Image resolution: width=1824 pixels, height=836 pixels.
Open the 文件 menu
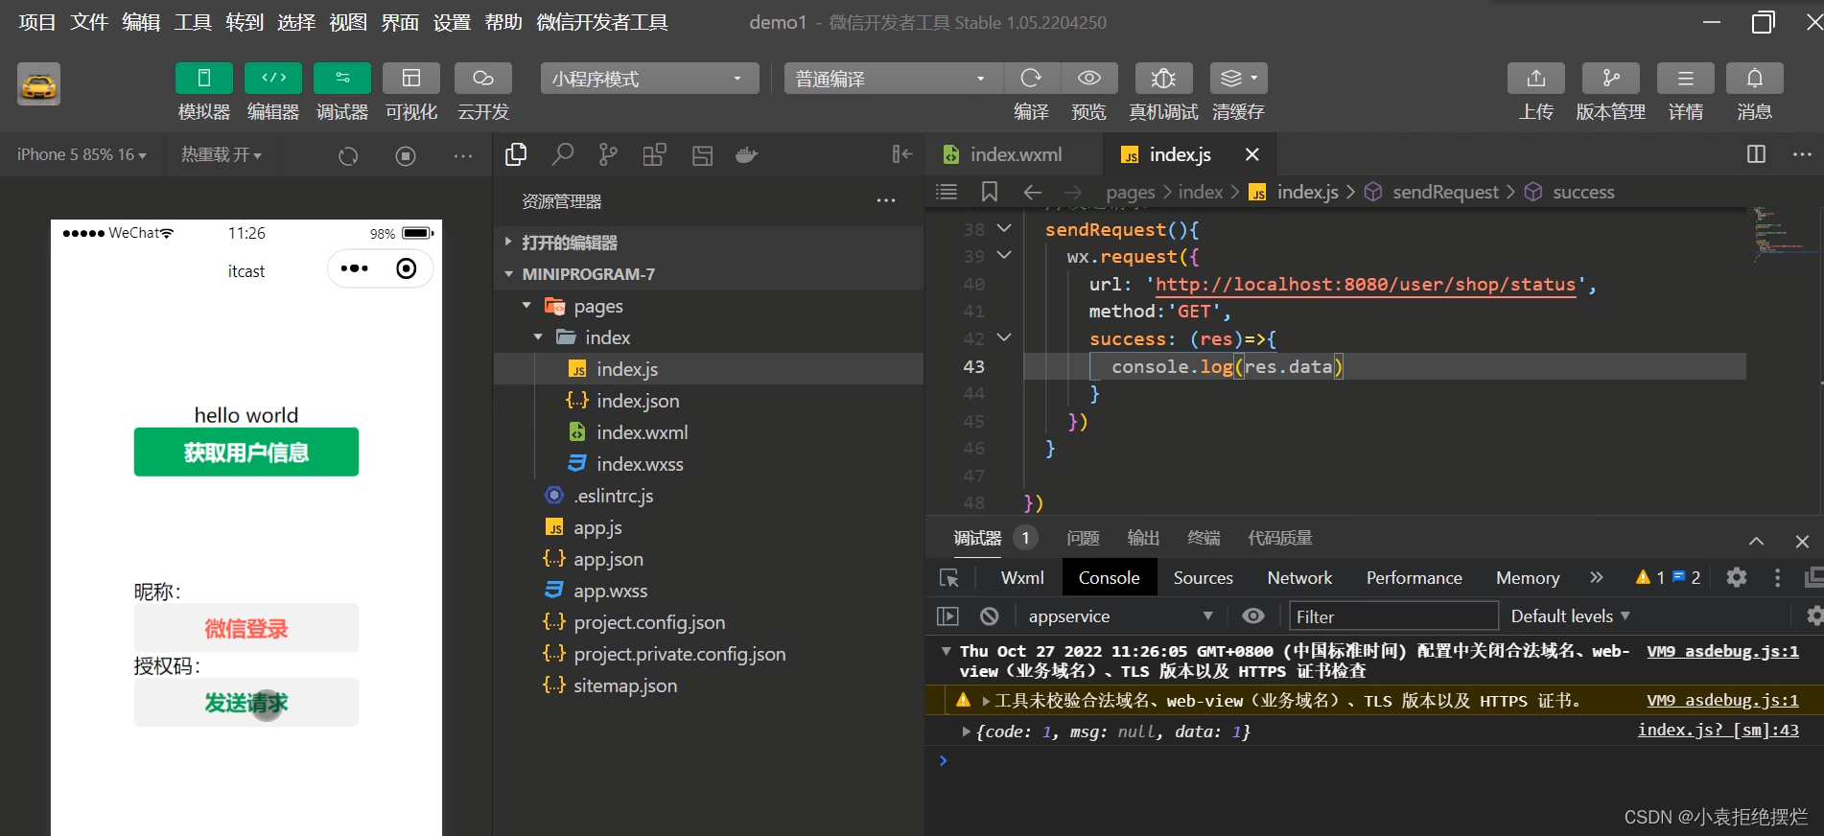click(89, 22)
